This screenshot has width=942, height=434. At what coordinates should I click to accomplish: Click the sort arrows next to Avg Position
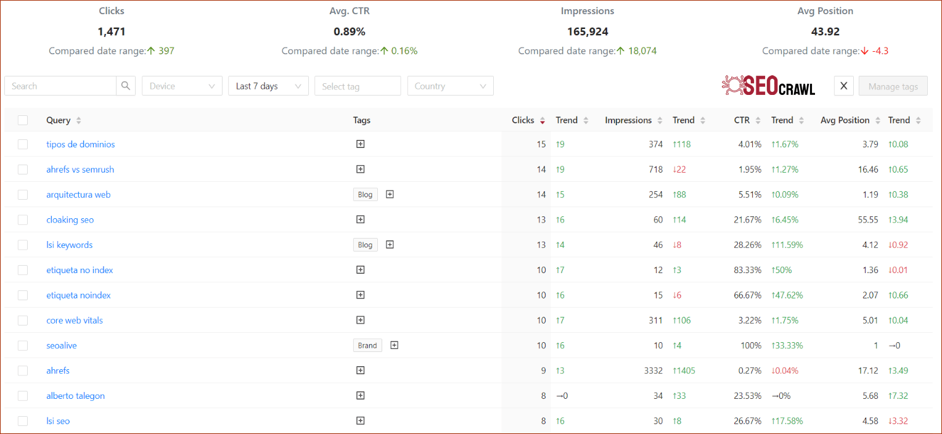click(879, 120)
